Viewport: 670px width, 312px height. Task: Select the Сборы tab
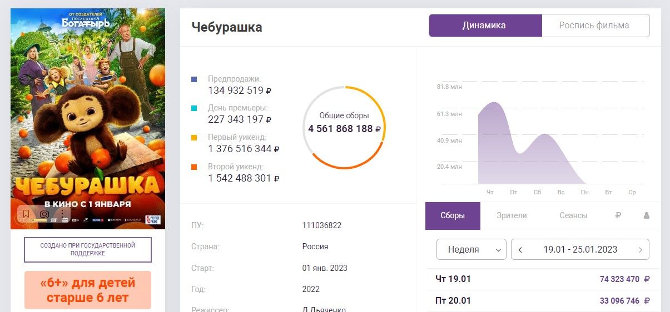453,216
